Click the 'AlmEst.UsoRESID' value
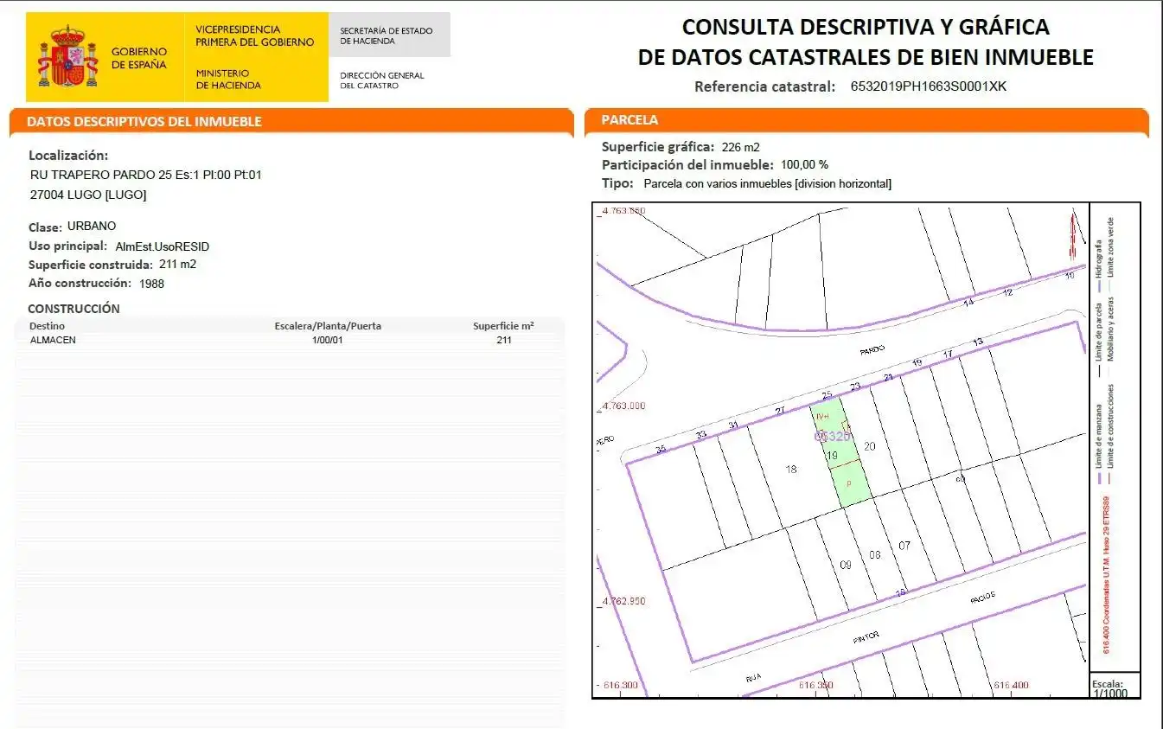This screenshot has width=1163, height=729. (162, 246)
